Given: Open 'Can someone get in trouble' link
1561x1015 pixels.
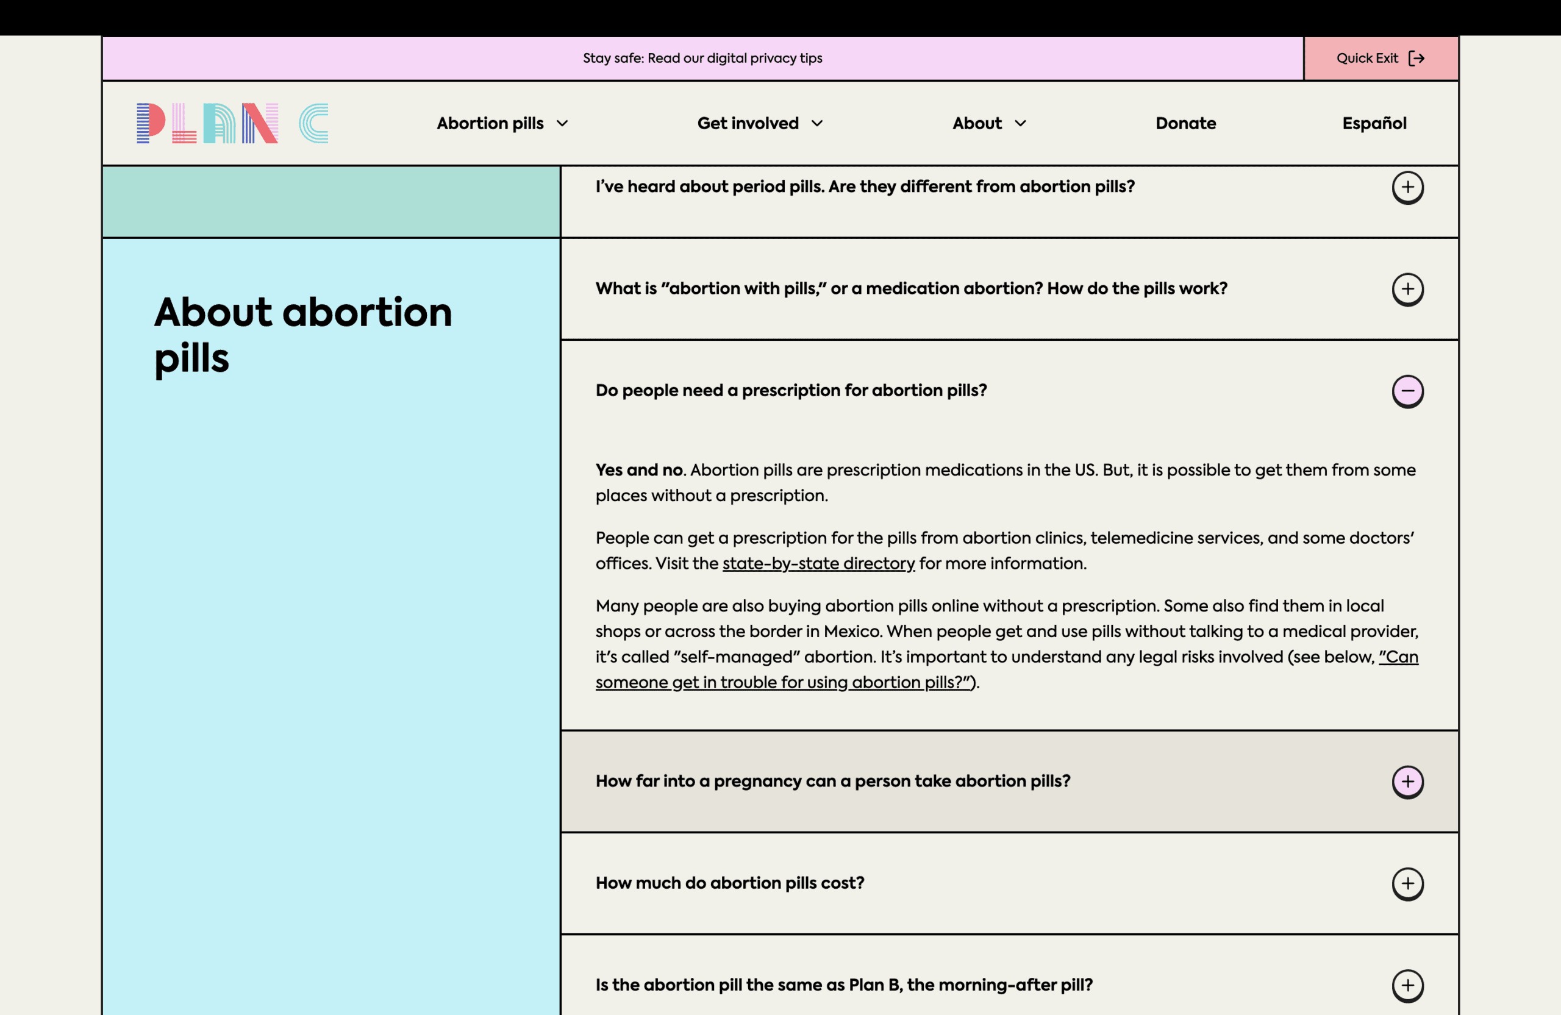Looking at the screenshot, I should [x=1006, y=669].
